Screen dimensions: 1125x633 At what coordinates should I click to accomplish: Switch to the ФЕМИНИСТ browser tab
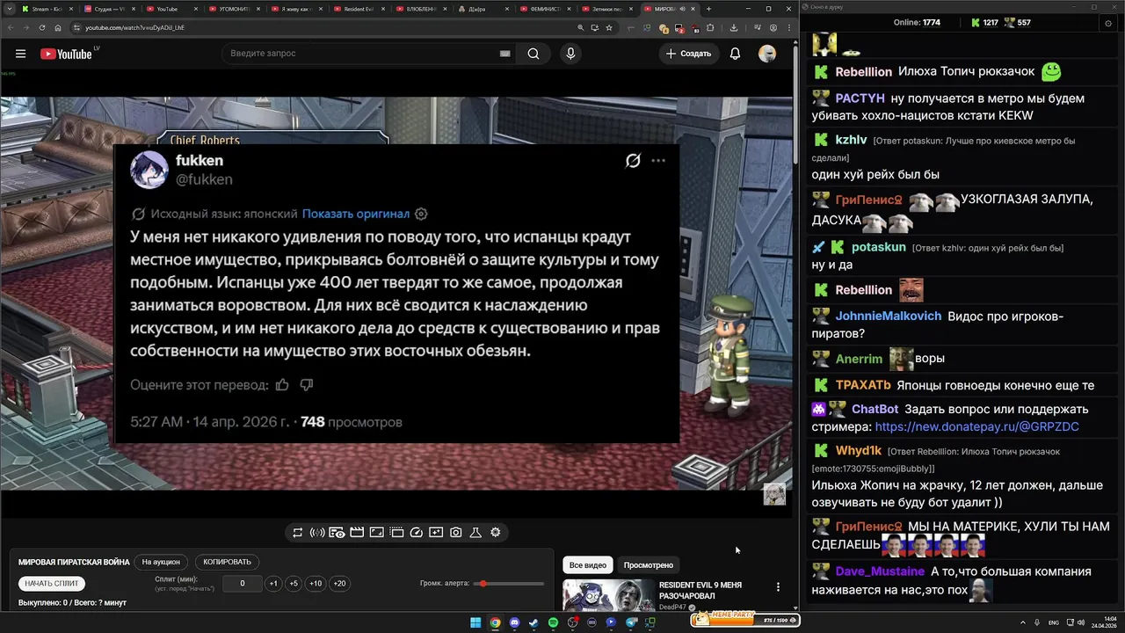(x=545, y=9)
